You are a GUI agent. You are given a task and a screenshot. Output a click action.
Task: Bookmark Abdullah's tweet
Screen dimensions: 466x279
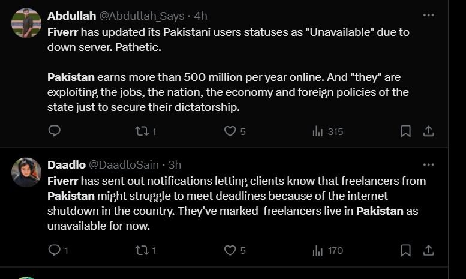pyautogui.click(x=405, y=131)
